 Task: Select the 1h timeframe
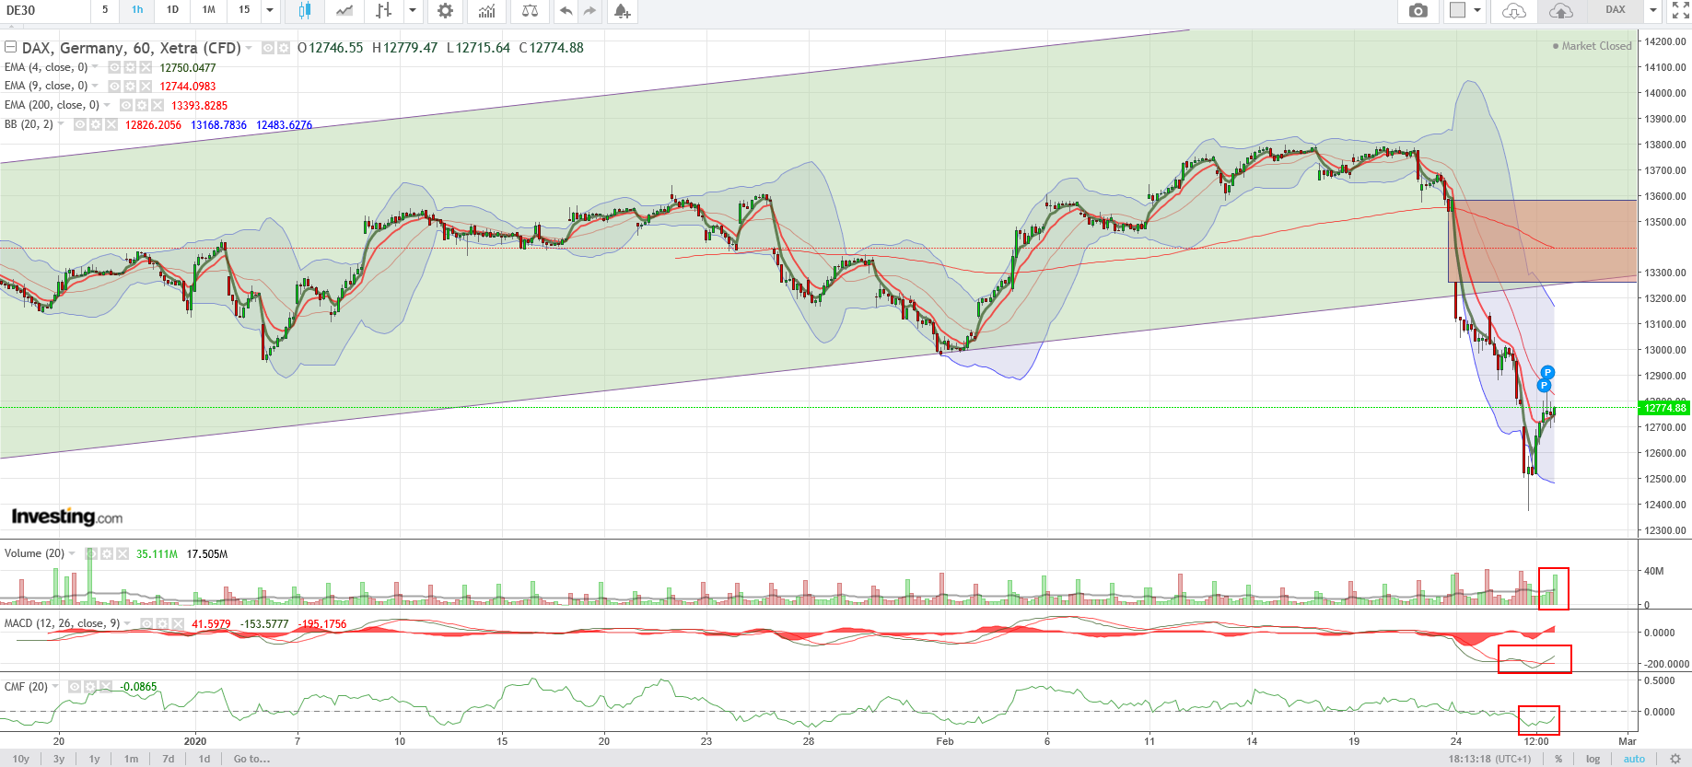(137, 10)
